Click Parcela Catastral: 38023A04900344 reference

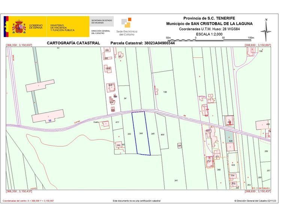tap(142, 43)
